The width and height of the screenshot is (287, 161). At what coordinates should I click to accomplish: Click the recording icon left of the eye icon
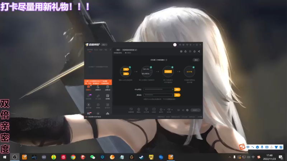tap(178, 110)
